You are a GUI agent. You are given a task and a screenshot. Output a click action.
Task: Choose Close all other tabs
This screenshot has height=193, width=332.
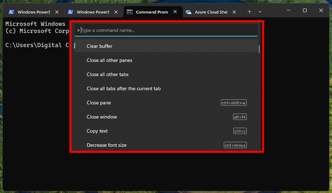pyautogui.click(x=166, y=75)
